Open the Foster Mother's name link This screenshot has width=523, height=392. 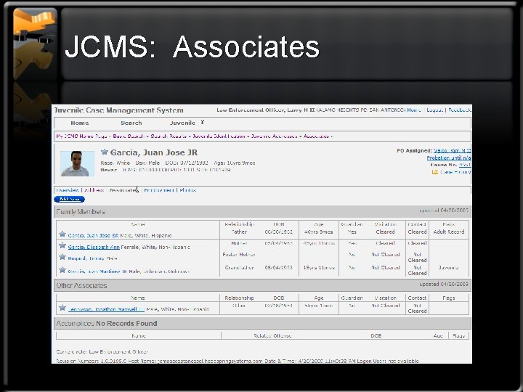(x=85, y=258)
